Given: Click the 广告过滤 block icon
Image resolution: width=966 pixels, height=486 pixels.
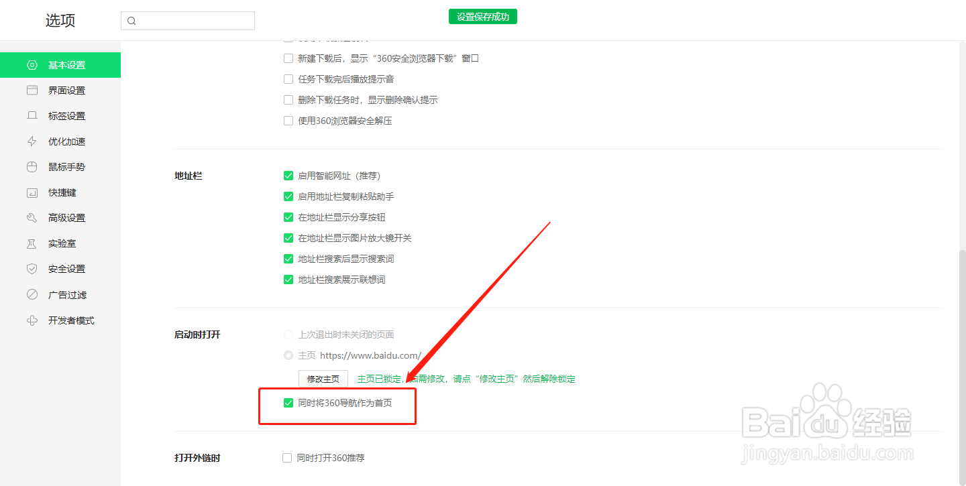Looking at the screenshot, I should tap(32, 295).
